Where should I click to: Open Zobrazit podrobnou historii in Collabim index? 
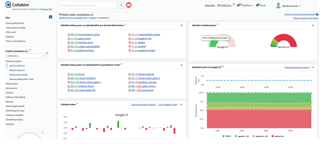pos(143,105)
